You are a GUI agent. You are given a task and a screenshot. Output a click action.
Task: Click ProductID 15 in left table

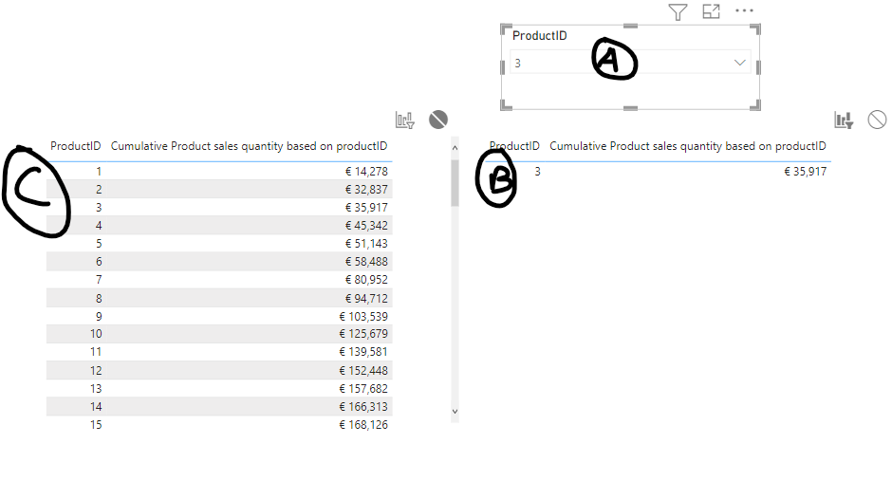pos(96,425)
